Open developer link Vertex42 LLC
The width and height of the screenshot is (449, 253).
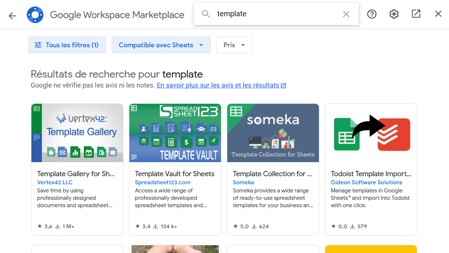[55, 182]
